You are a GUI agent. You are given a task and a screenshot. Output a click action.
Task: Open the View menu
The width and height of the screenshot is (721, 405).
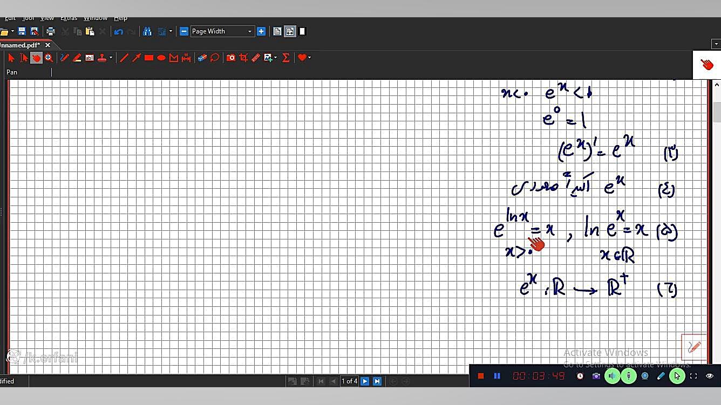pos(47,18)
